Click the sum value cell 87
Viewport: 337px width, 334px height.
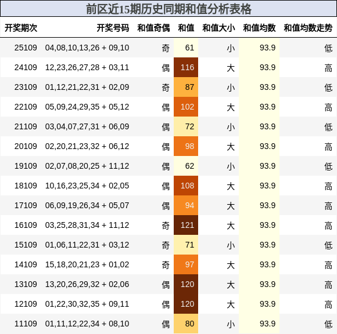[186, 87]
